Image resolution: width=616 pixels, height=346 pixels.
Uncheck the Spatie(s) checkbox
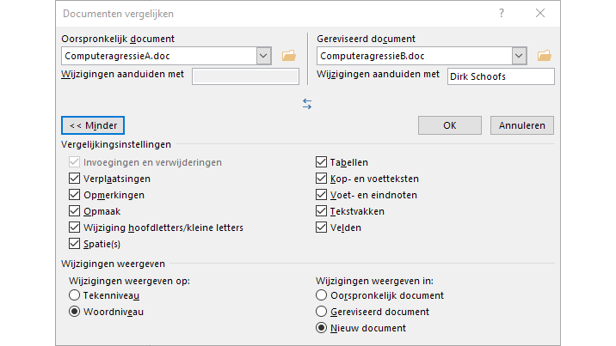75,244
